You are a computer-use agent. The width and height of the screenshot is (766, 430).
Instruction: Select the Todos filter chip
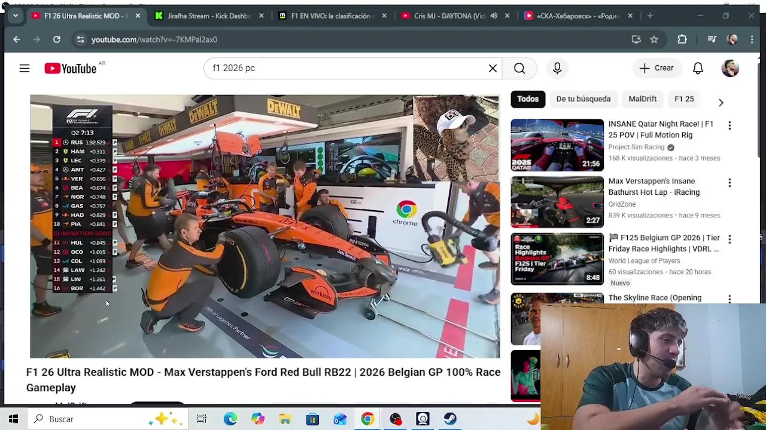coord(528,99)
